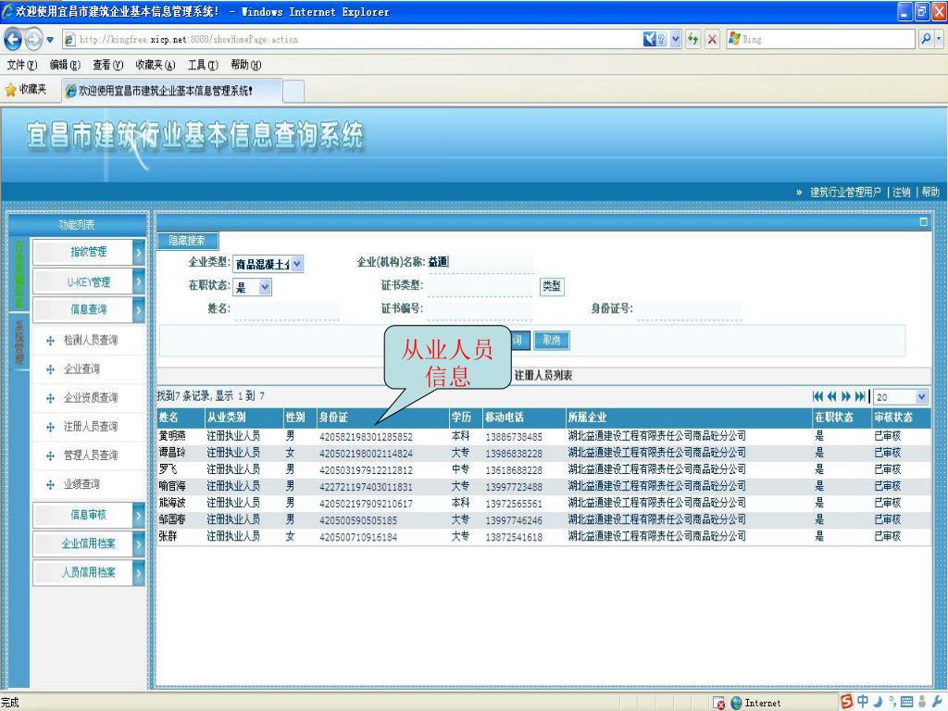Open the 查看(V) menu
The height and width of the screenshot is (711, 948).
point(107,65)
